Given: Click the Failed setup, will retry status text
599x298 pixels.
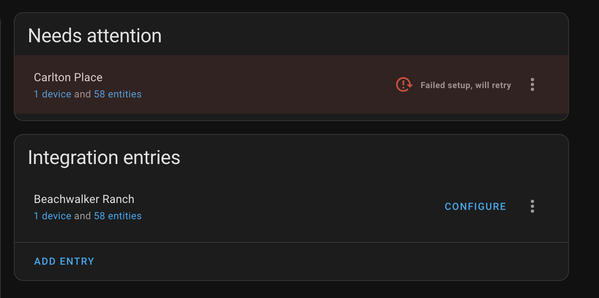Looking at the screenshot, I should pos(465,85).
